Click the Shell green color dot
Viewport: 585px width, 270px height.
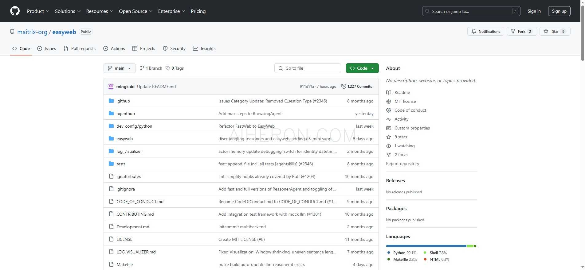[425, 253]
